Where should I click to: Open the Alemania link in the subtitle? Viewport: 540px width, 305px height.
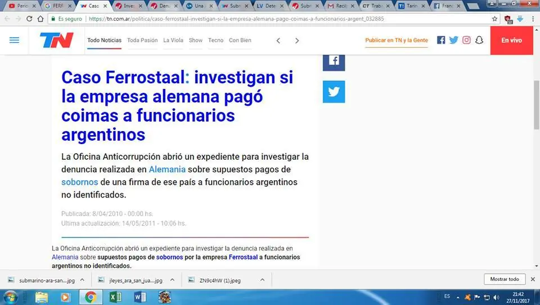[x=167, y=169]
